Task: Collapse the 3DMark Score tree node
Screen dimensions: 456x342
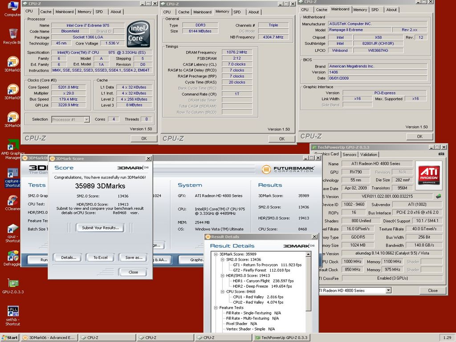Action: 216,254
